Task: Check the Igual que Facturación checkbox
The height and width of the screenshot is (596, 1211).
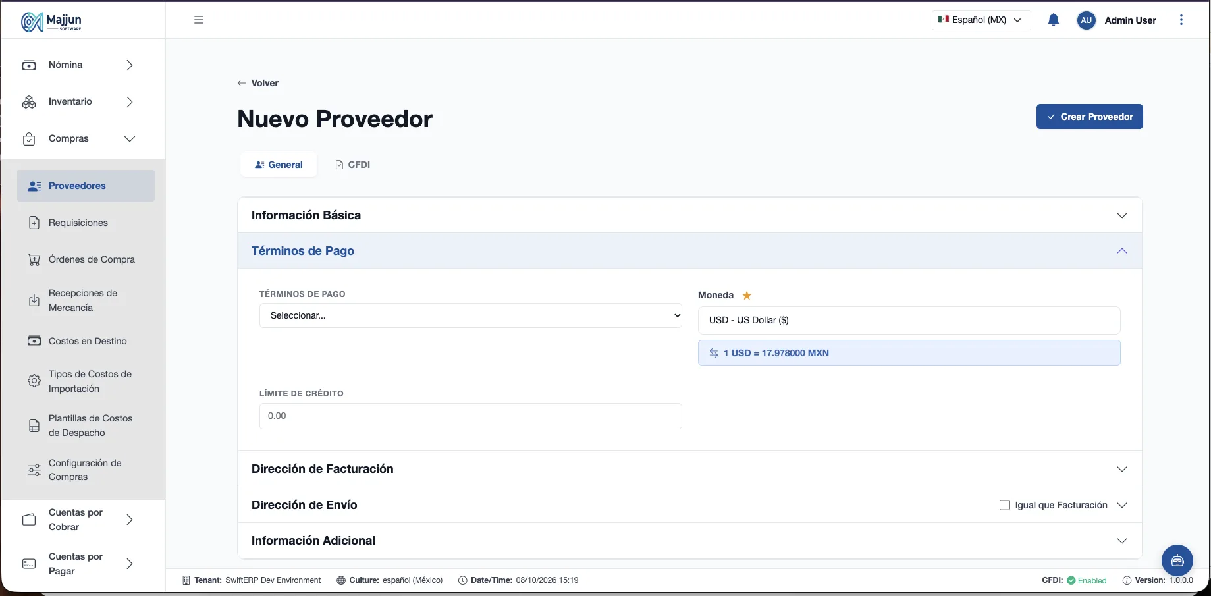Action: pyautogui.click(x=1005, y=505)
